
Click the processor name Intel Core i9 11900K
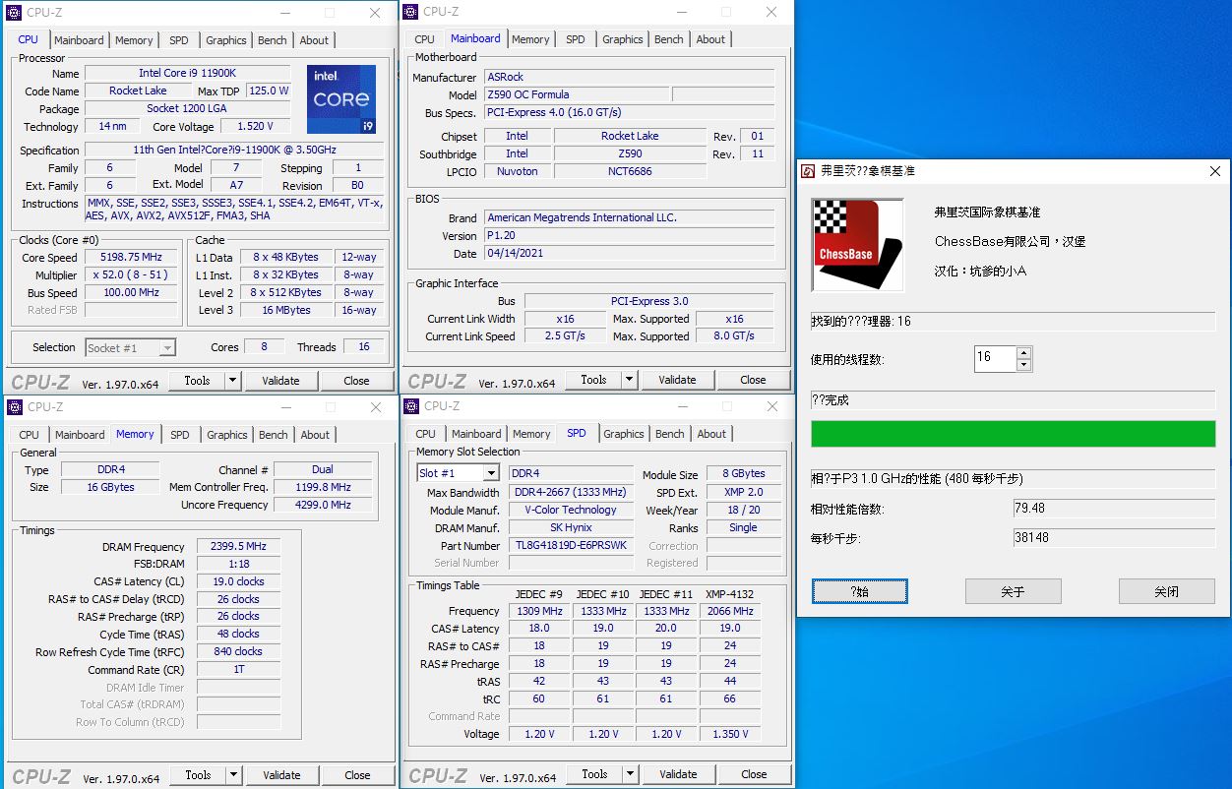187,74
